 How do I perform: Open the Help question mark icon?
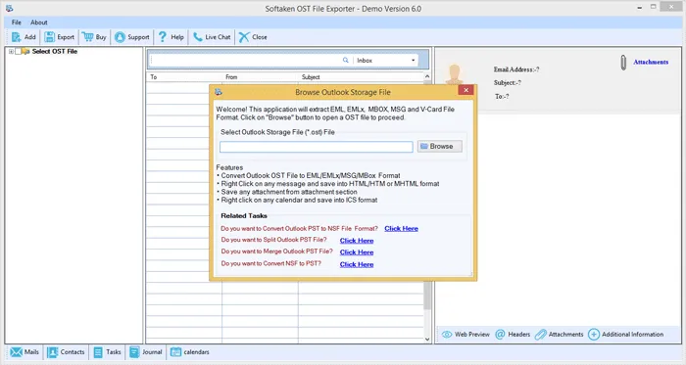(x=163, y=37)
